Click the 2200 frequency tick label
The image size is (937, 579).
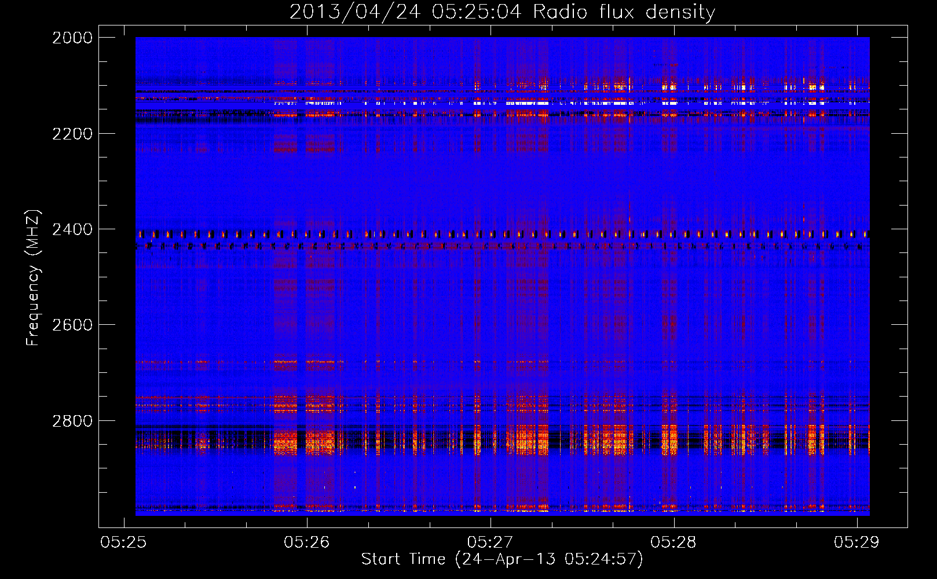pyautogui.click(x=72, y=134)
